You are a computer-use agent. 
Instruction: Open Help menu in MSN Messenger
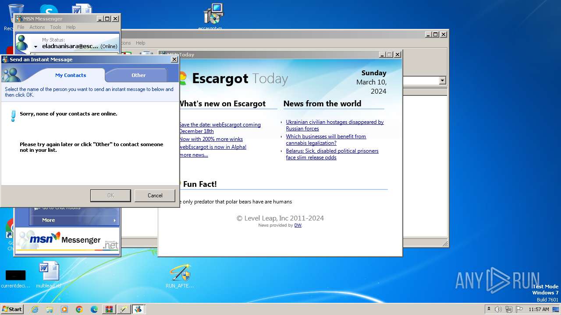click(x=71, y=27)
